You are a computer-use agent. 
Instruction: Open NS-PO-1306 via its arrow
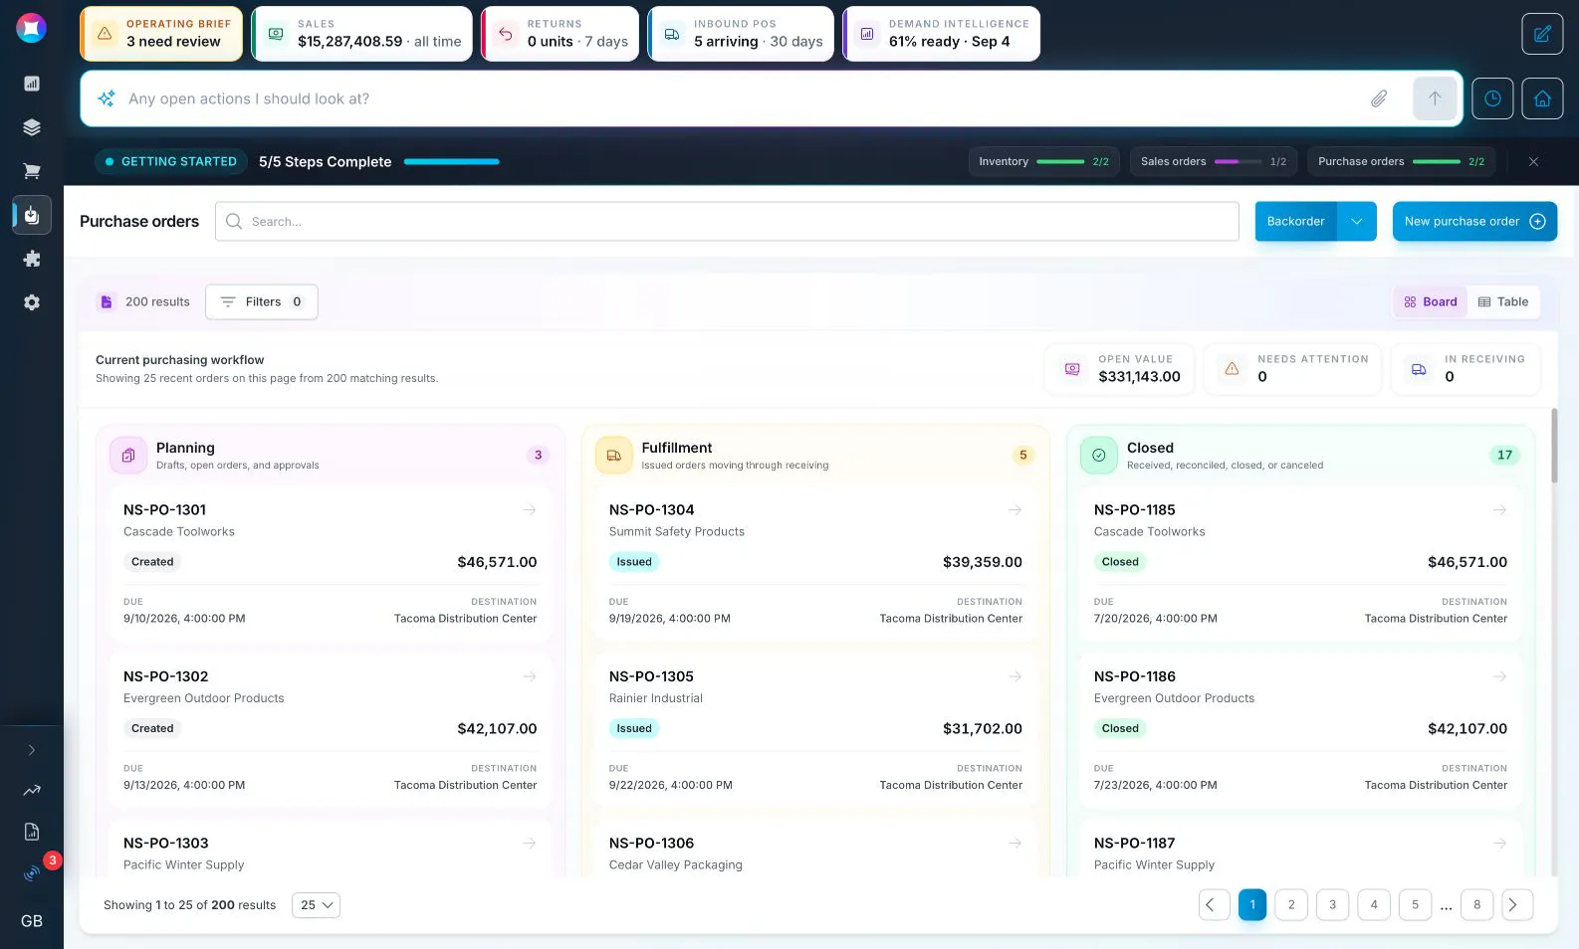click(x=1015, y=843)
